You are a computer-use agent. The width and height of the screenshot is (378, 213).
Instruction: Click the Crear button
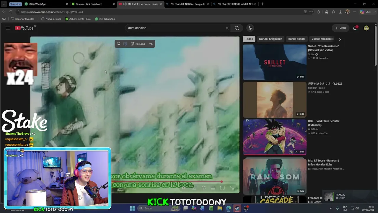click(340, 28)
